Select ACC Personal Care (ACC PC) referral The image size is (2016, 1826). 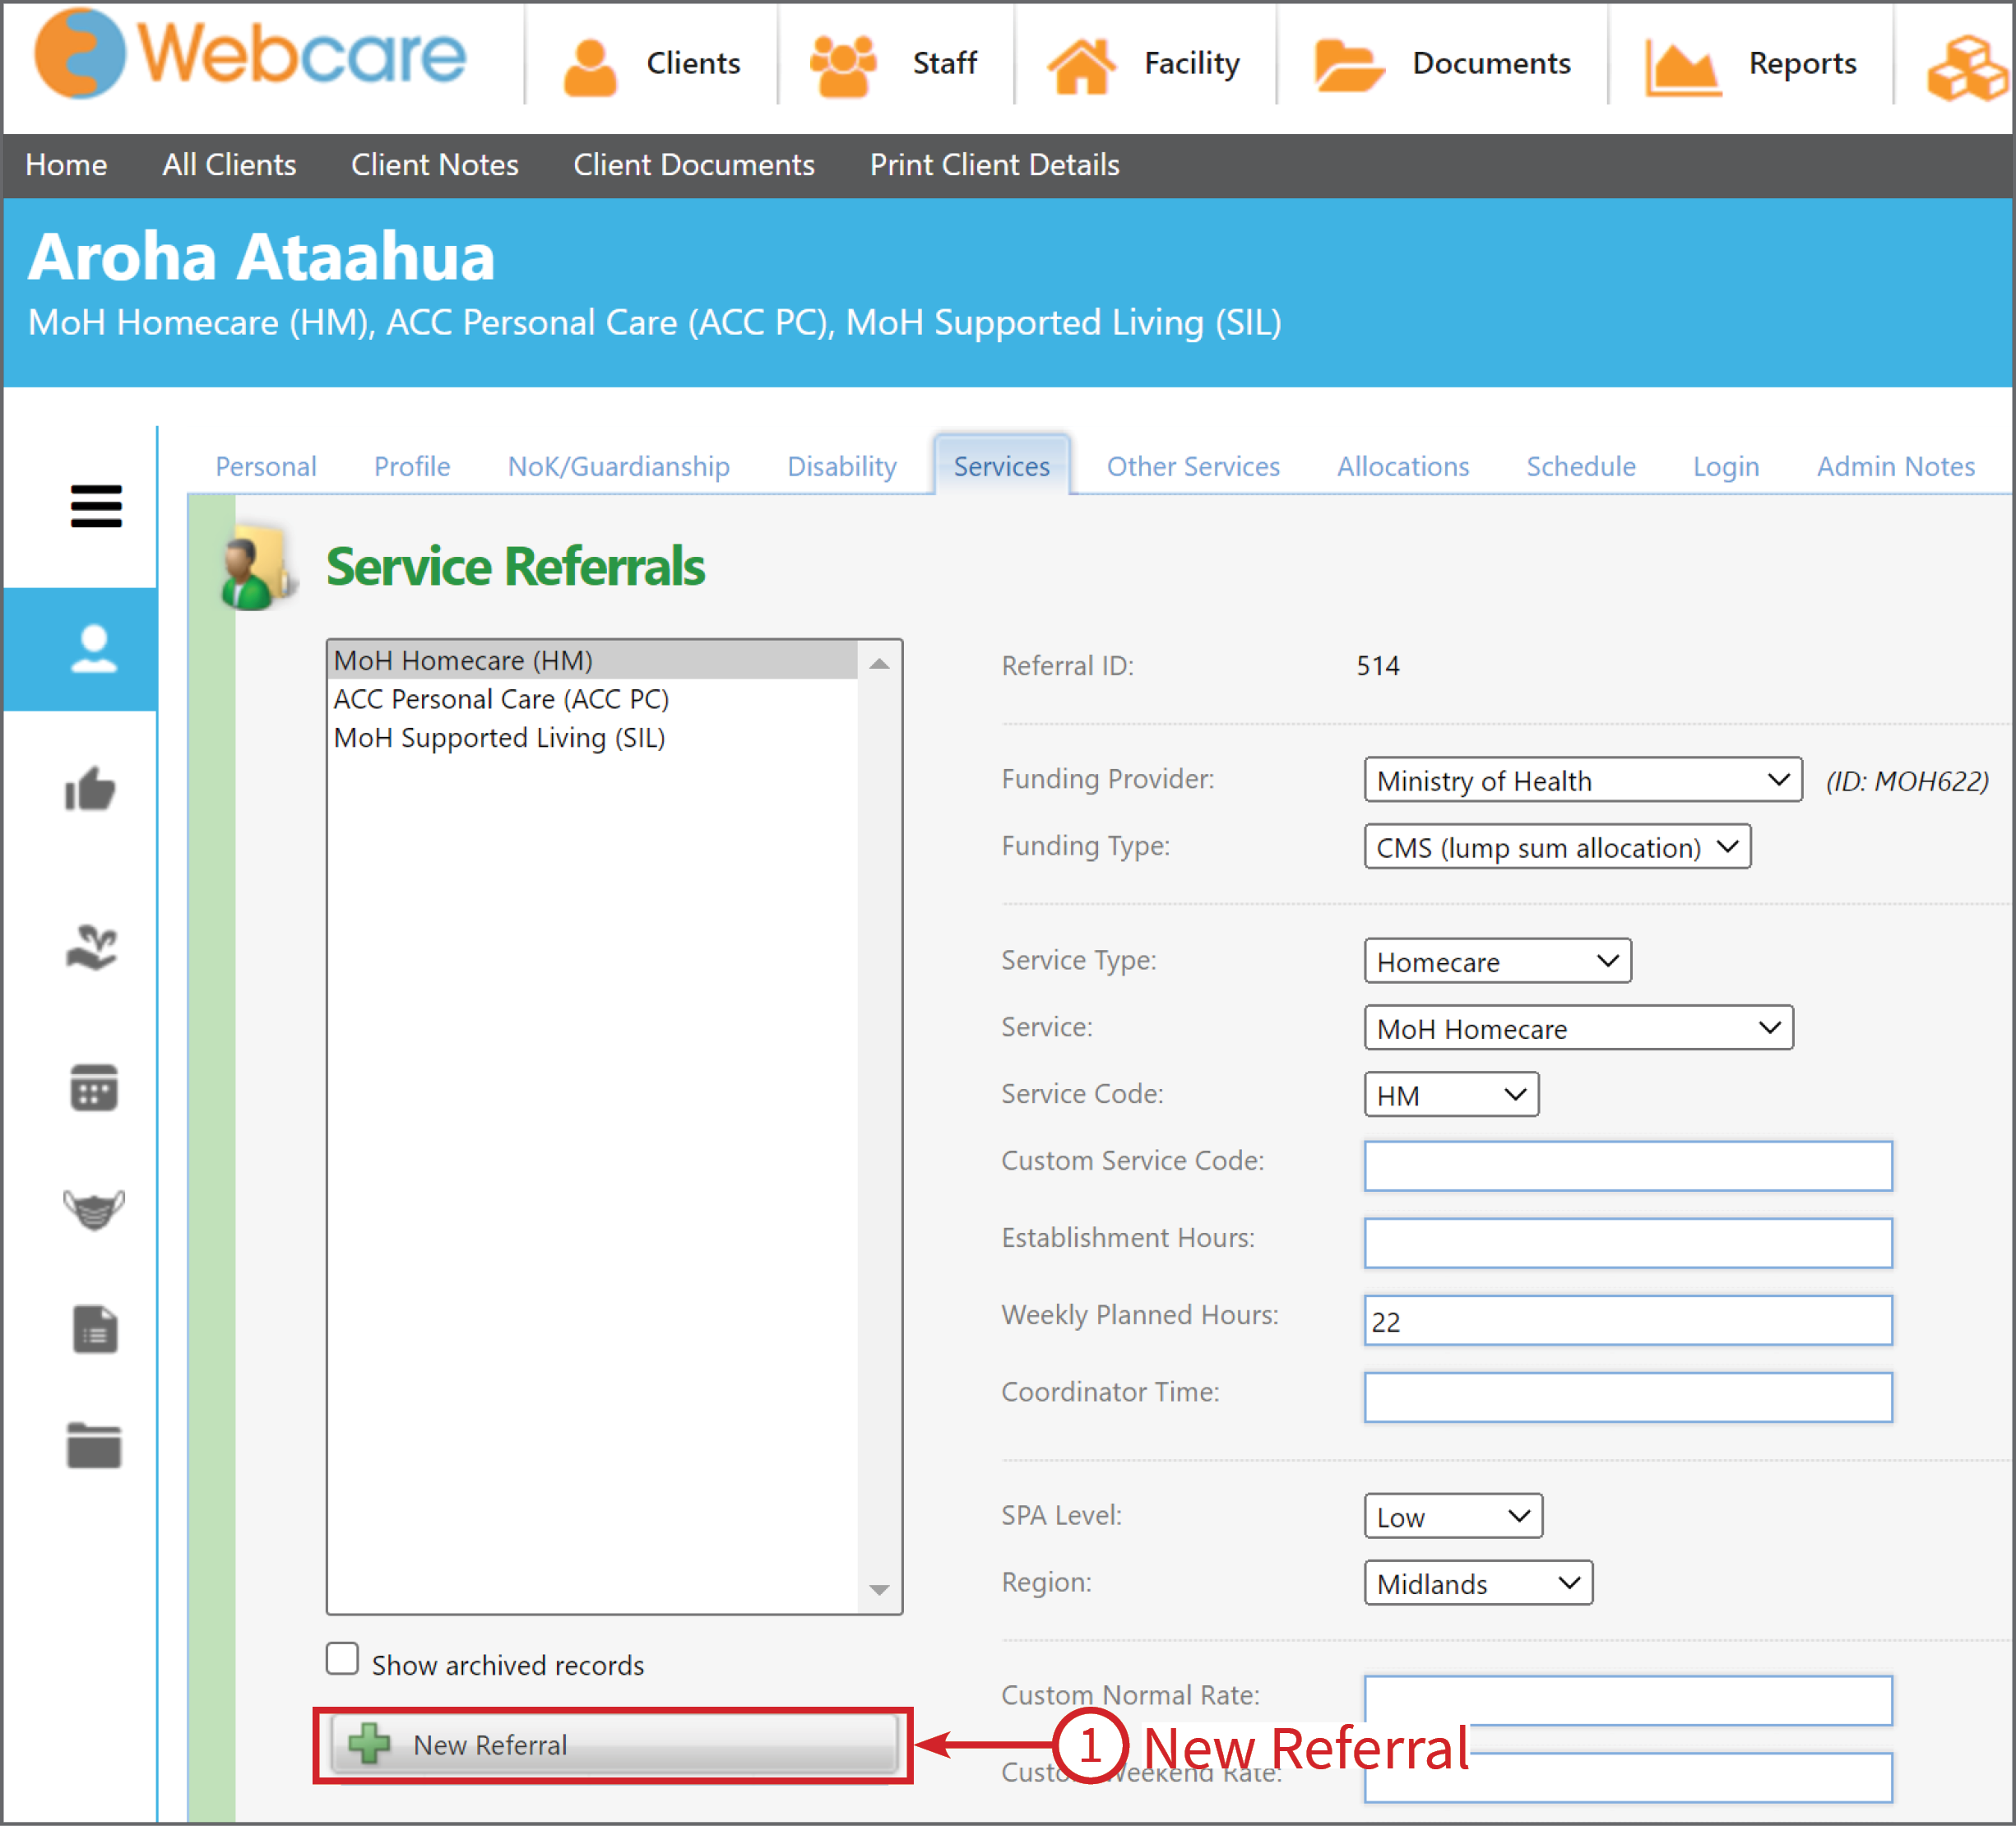pyautogui.click(x=592, y=699)
